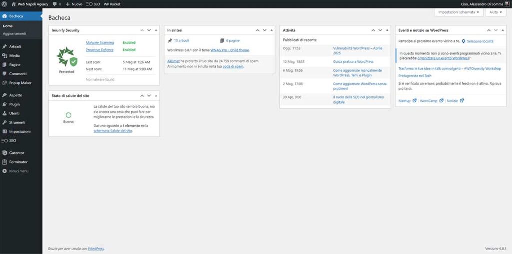Click Riduci menu to collapse the sidebar
This screenshot has width=512, height=254.
coord(18,171)
